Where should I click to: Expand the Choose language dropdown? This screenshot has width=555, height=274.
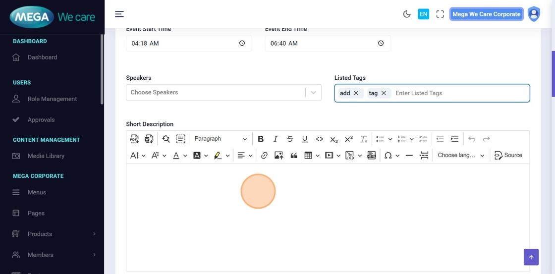(460, 156)
